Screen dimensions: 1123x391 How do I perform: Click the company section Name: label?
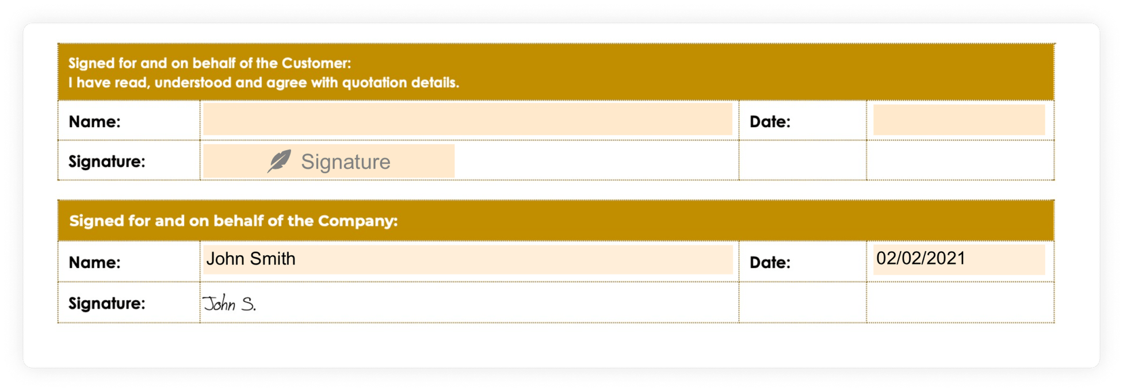(94, 262)
